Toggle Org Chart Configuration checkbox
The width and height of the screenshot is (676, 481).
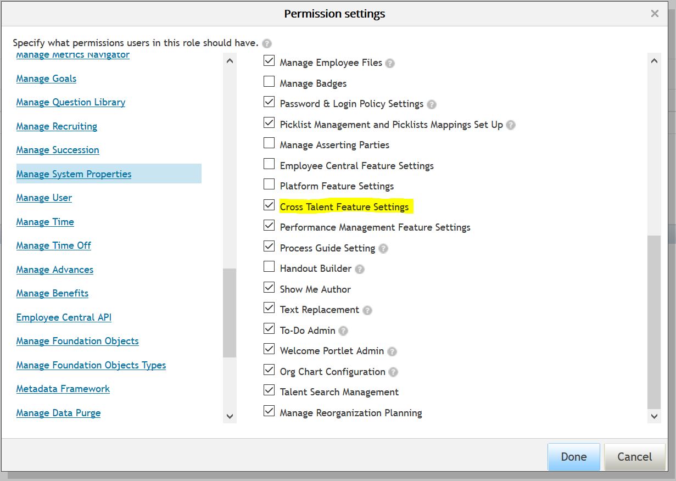(x=269, y=370)
